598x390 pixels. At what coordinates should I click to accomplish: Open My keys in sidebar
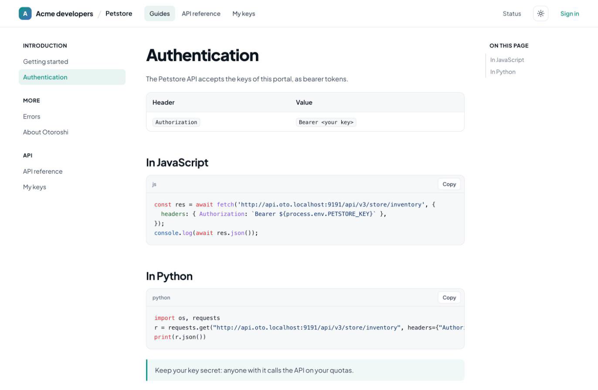pos(72,187)
